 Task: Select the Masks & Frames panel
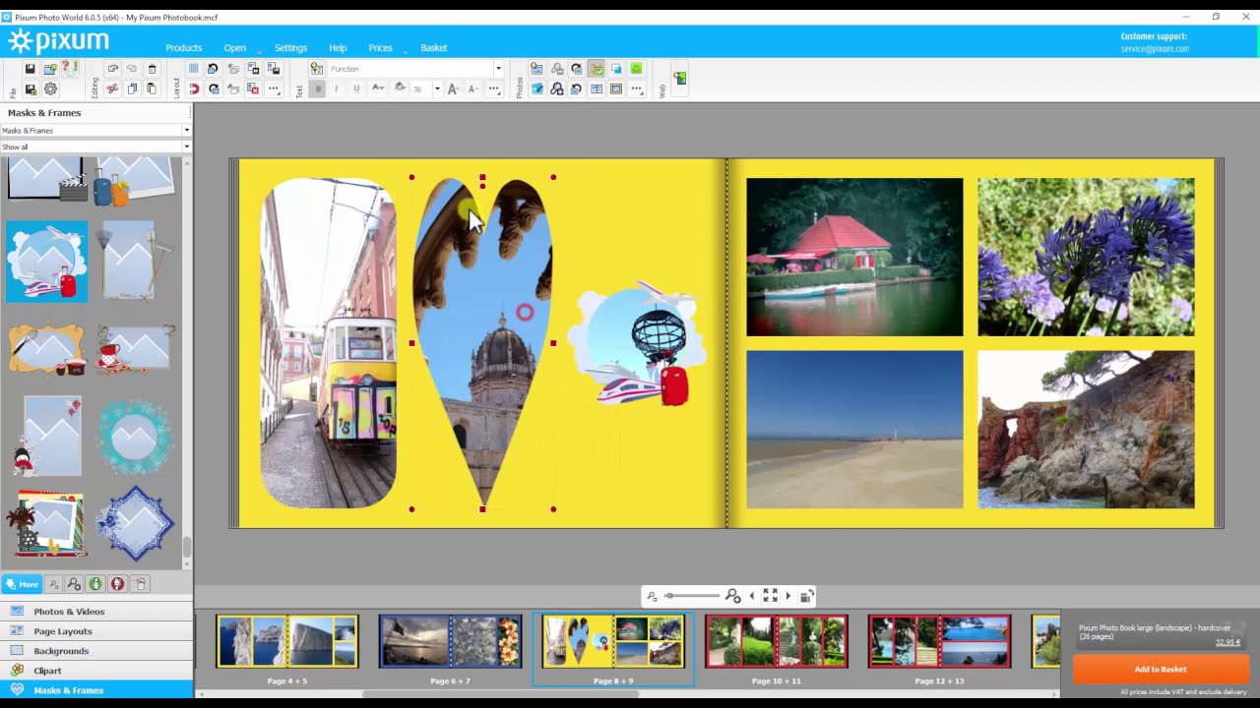pyautogui.click(x=96, y=690)
